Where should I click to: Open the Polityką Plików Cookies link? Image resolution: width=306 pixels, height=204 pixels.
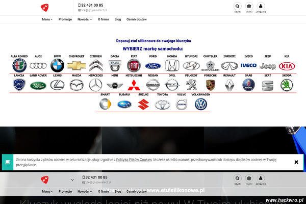pyautogui.click(x=134, y=160)
